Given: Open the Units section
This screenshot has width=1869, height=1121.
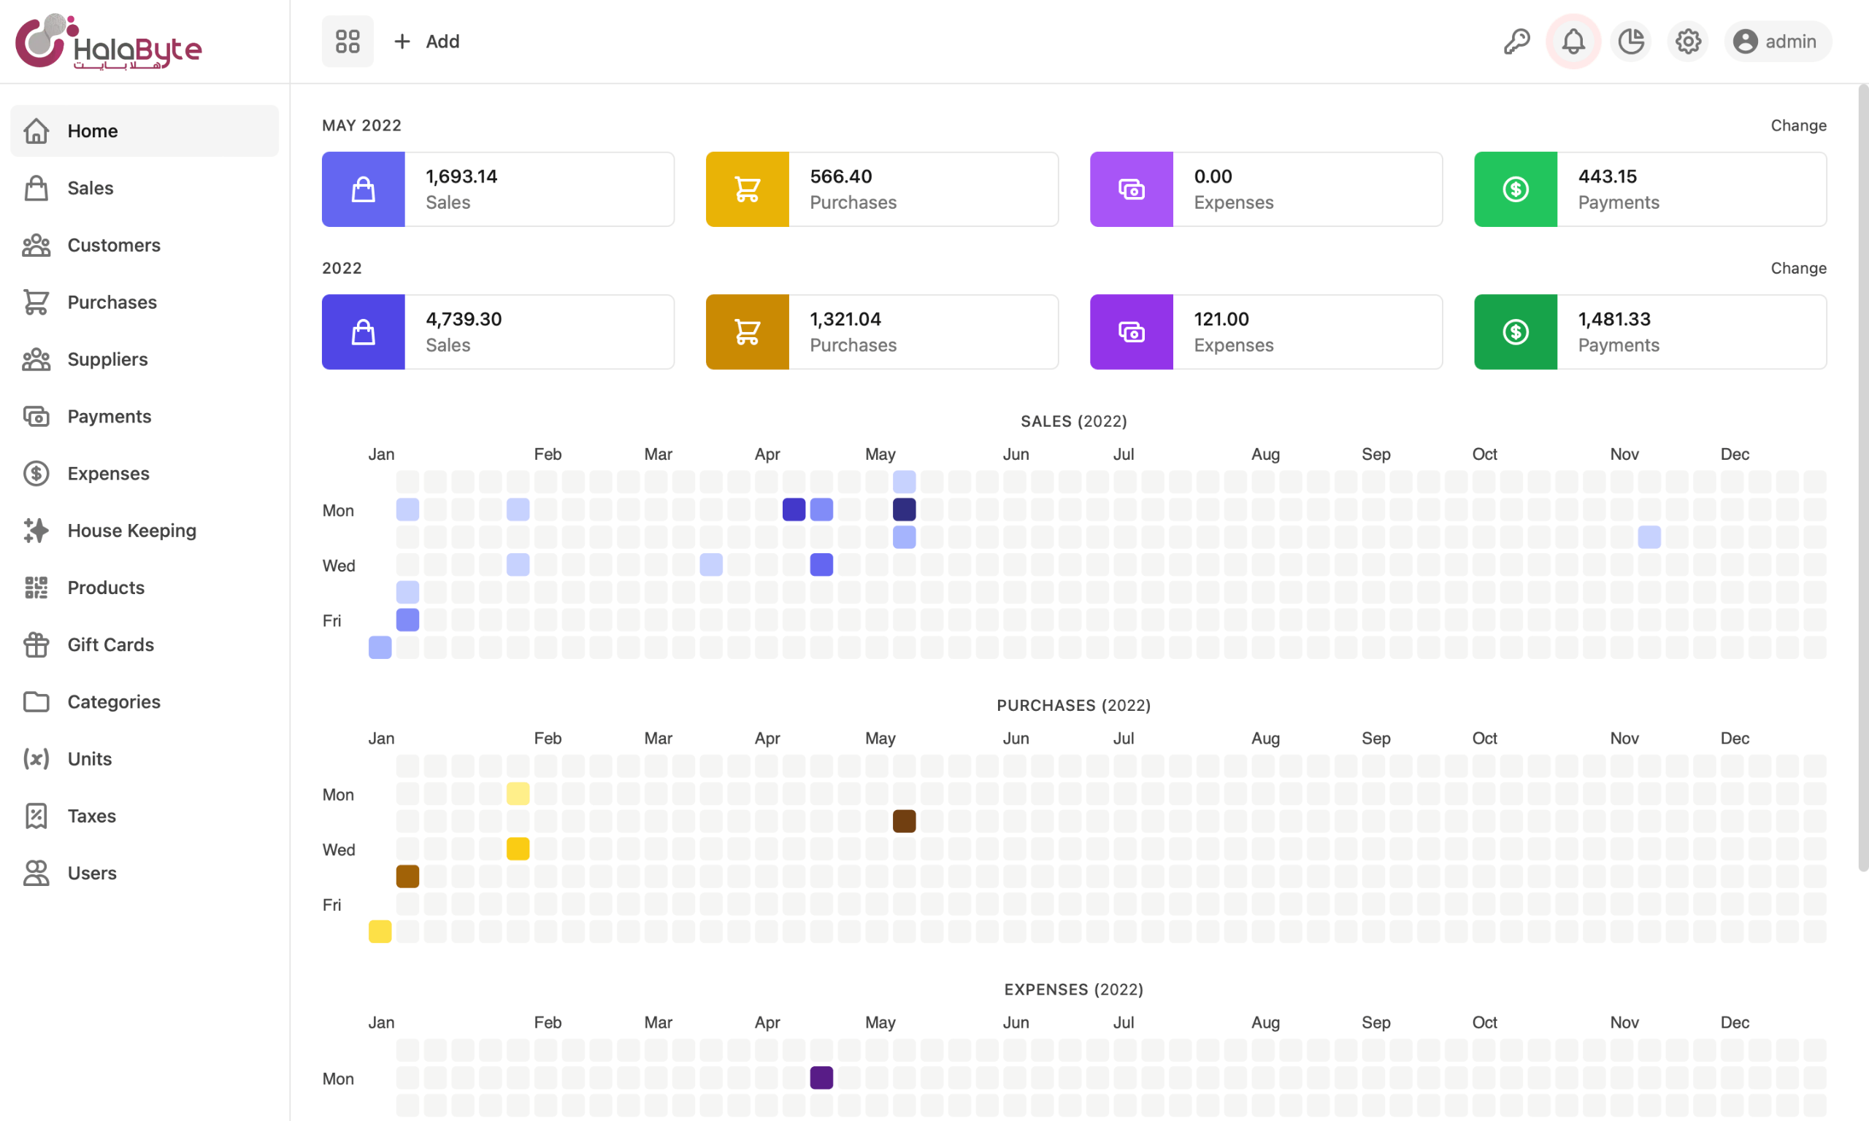Looking at the screenshot, I should click(x=88, y=758).
